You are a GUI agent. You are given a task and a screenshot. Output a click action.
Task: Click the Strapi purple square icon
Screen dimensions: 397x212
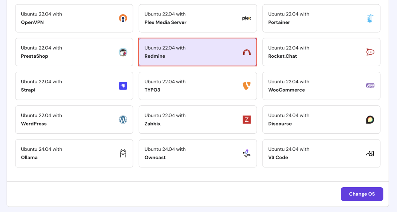(123, 86)
